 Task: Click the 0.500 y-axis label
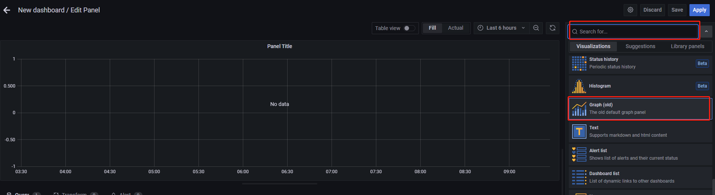[9, 86]
